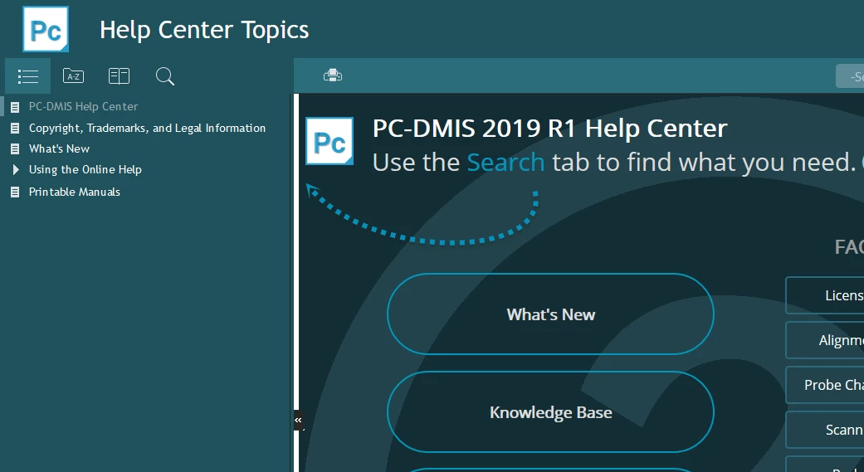864x472 pixels.
Task: Click the Licens... FAQ button
Action: point(824,295)
